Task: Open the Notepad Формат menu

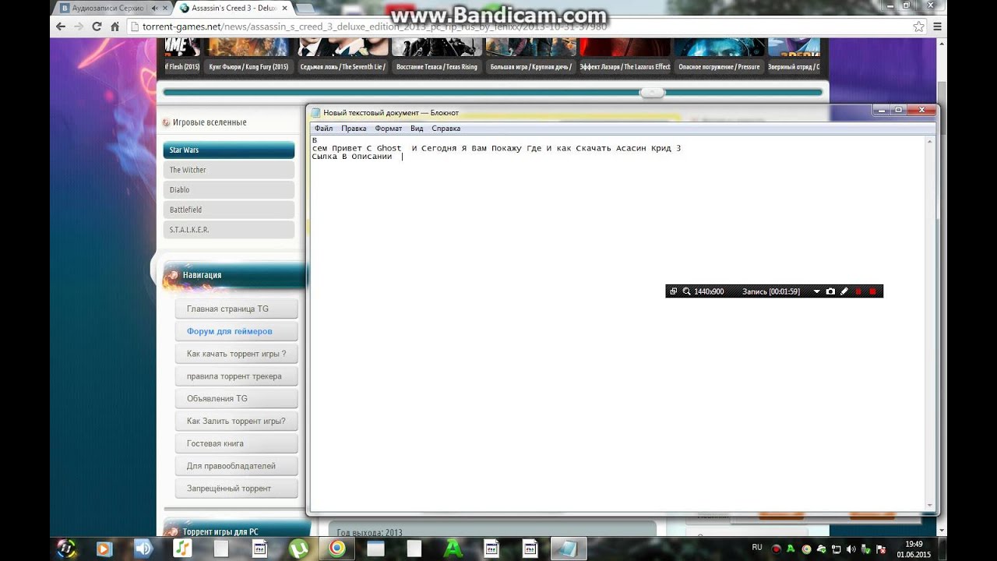Action: point(388,129)
